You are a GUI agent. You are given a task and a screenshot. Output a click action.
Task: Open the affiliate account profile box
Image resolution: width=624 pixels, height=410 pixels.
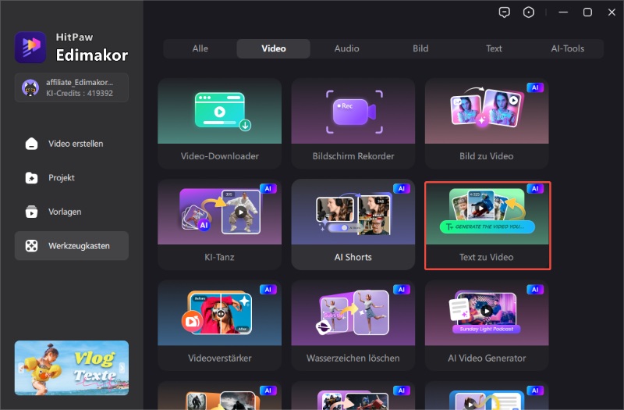point(72,87)
